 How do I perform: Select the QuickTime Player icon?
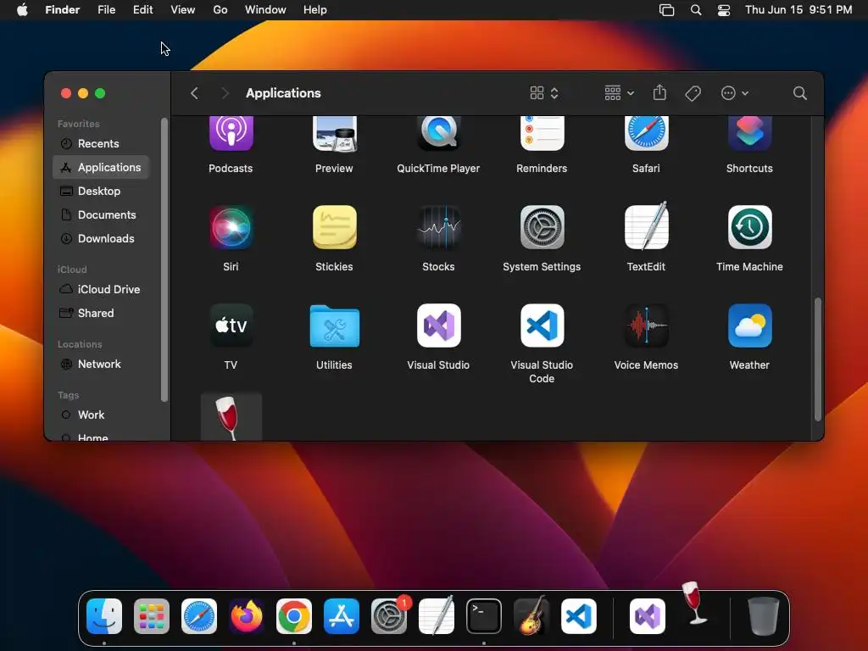438,133
